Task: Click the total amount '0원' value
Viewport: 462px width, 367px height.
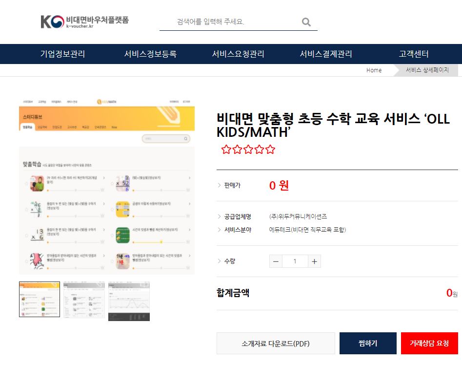Action: pyautogui.click(x=452, y=293)
